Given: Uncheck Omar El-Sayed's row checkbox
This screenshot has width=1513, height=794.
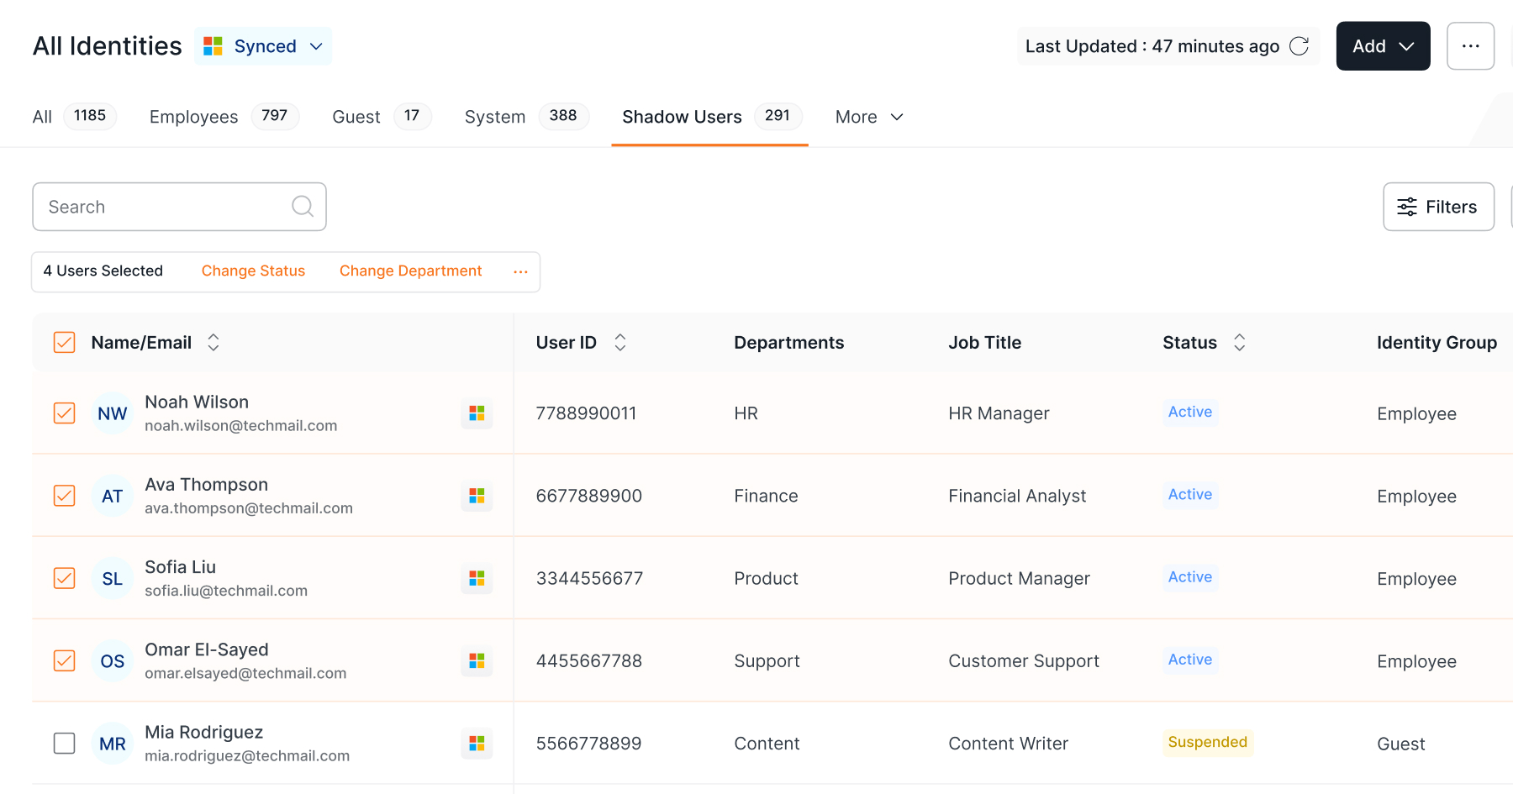Looking at the screenshot, I should [x=65, y=661].
